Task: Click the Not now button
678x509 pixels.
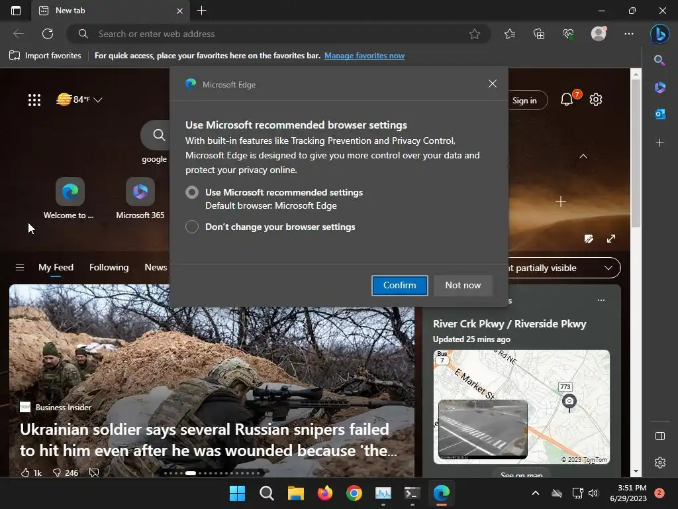Action: click(x=463, y=285)
